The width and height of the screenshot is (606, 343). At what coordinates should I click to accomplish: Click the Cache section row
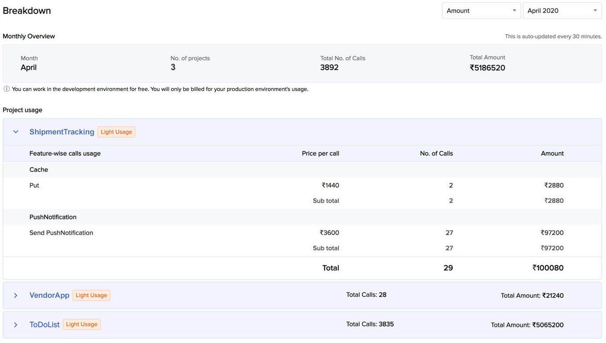pos(38,170)
